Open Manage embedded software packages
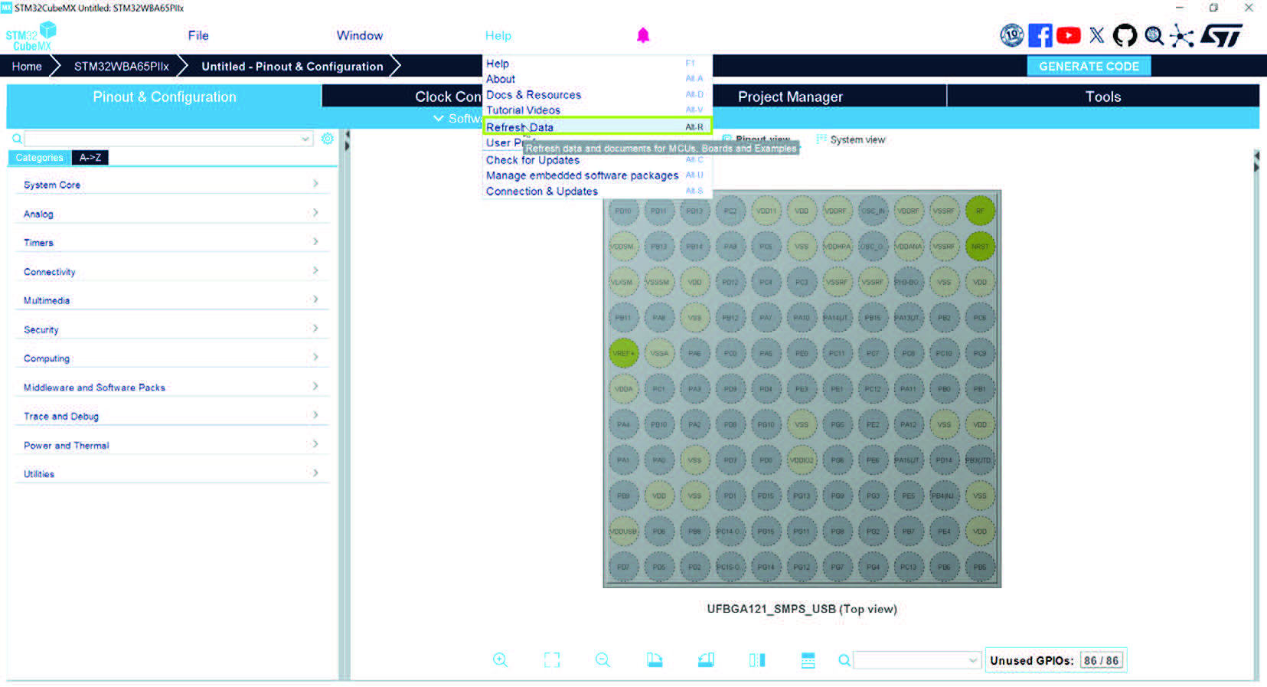The image size is (1267, 687). (x=597, y=175)
